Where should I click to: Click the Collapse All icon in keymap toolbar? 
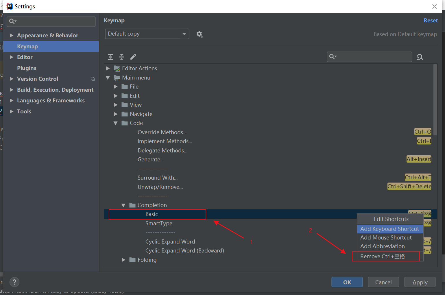122,57
